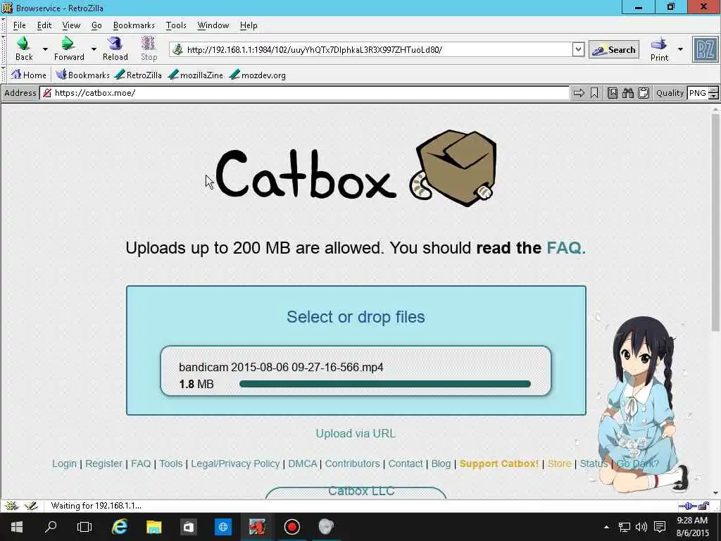This screenshot has width=721, height=541.
Task: Open the Bookmarks menu
Action: click(134, 25)
